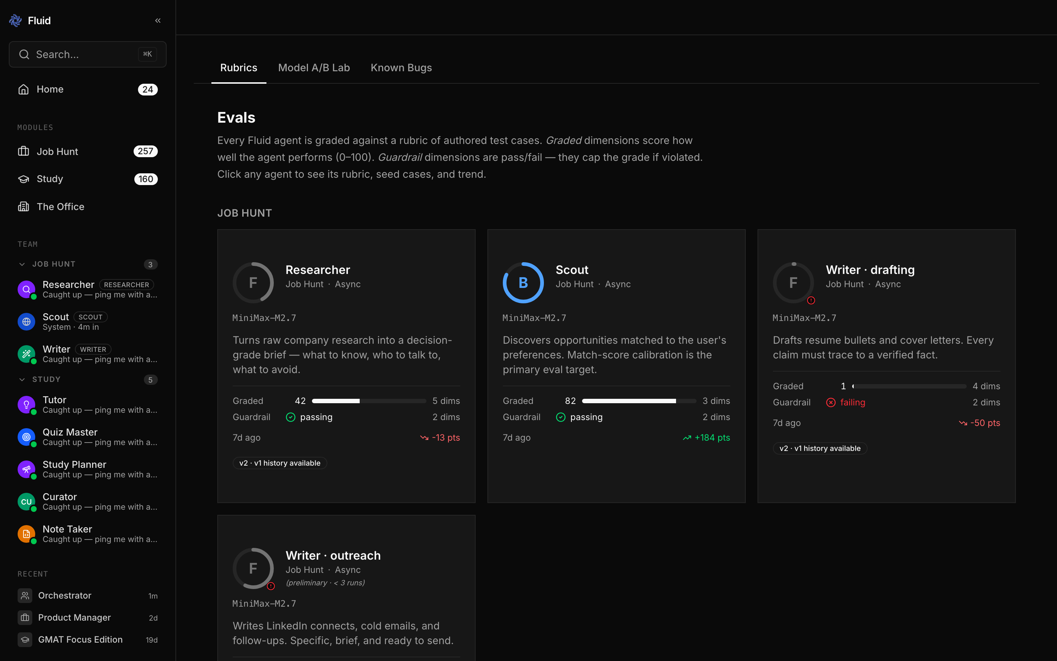The image size is (1057, 661).
Task: Open Writer · drafting card title
Action: click(x=870, y=270)
